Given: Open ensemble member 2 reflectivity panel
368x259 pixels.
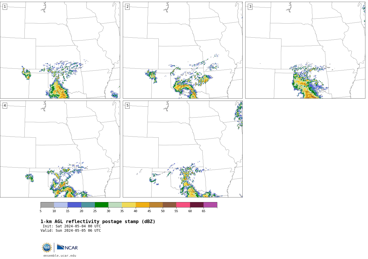Looking at the screenshot, I should [183, 50].
